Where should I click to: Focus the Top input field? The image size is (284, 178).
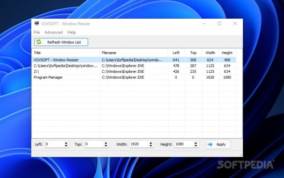(x=94, y=144)
